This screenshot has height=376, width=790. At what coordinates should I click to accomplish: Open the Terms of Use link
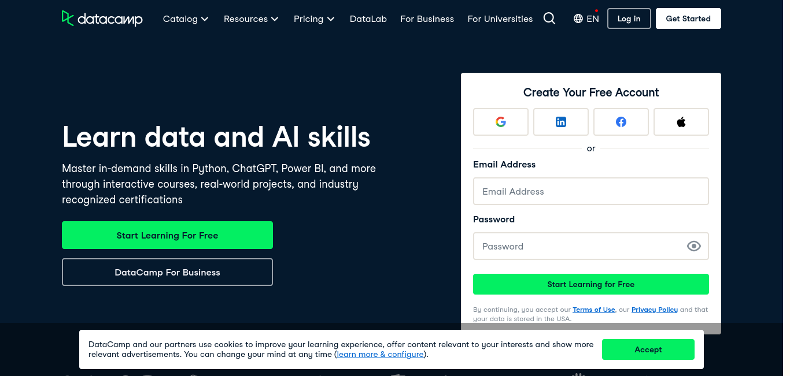tap(594, 310)
